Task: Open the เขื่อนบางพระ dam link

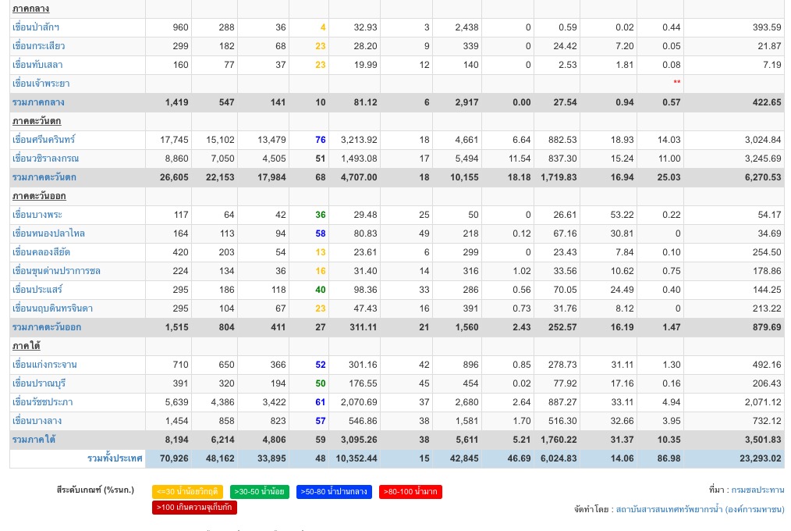Action: (37, 215)
